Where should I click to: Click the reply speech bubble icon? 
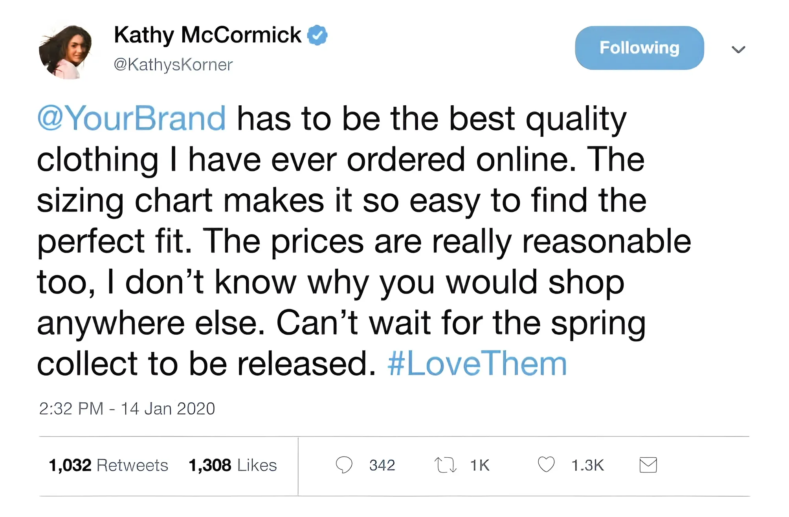(x=344, y=465)
